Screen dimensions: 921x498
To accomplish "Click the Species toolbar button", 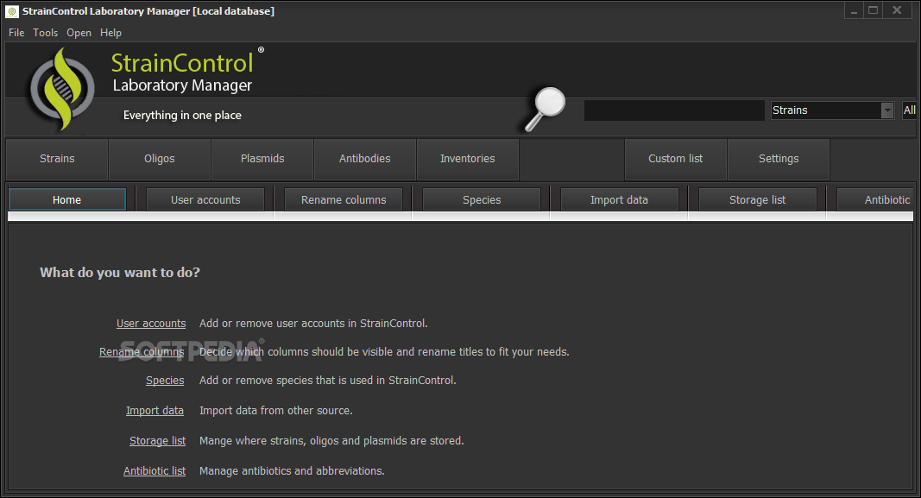I will pos(482,199).
